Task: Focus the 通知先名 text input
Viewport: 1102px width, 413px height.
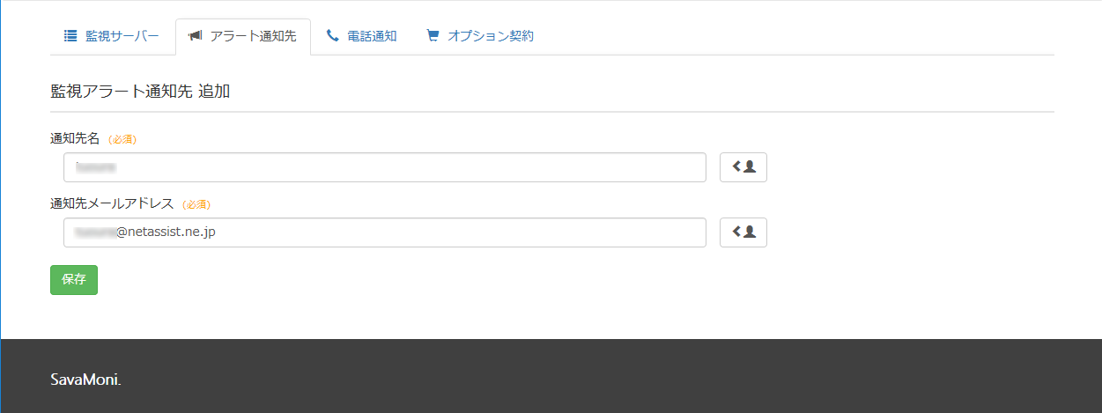Action: pyautogui.click(x=385, y=167)
